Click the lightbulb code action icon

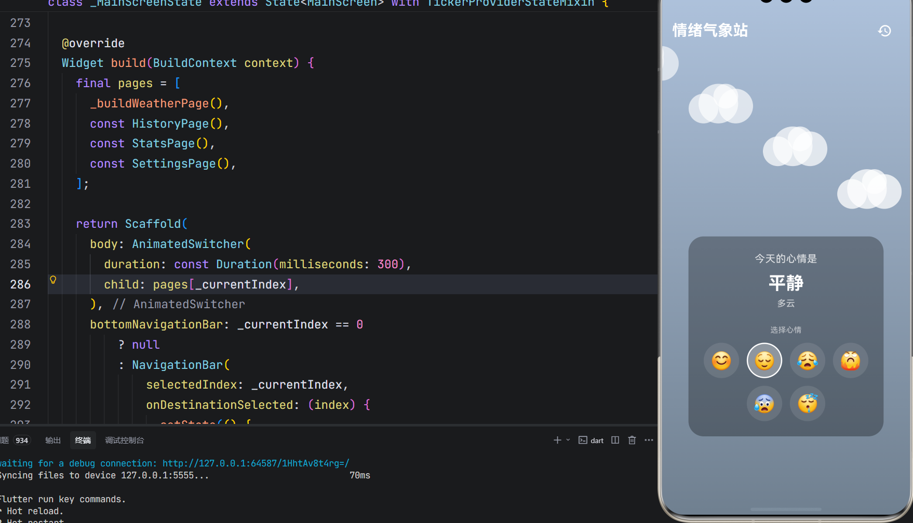53,280
